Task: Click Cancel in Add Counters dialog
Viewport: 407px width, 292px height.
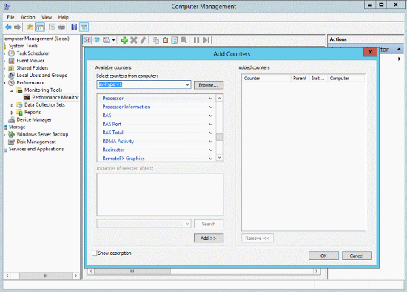Action: point(357,256)
